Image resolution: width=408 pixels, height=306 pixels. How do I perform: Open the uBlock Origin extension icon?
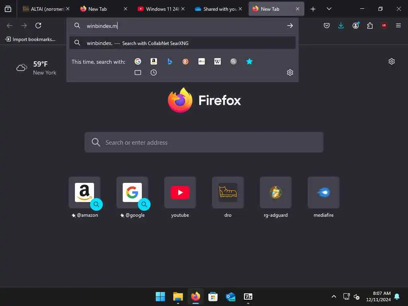(384, 25)
